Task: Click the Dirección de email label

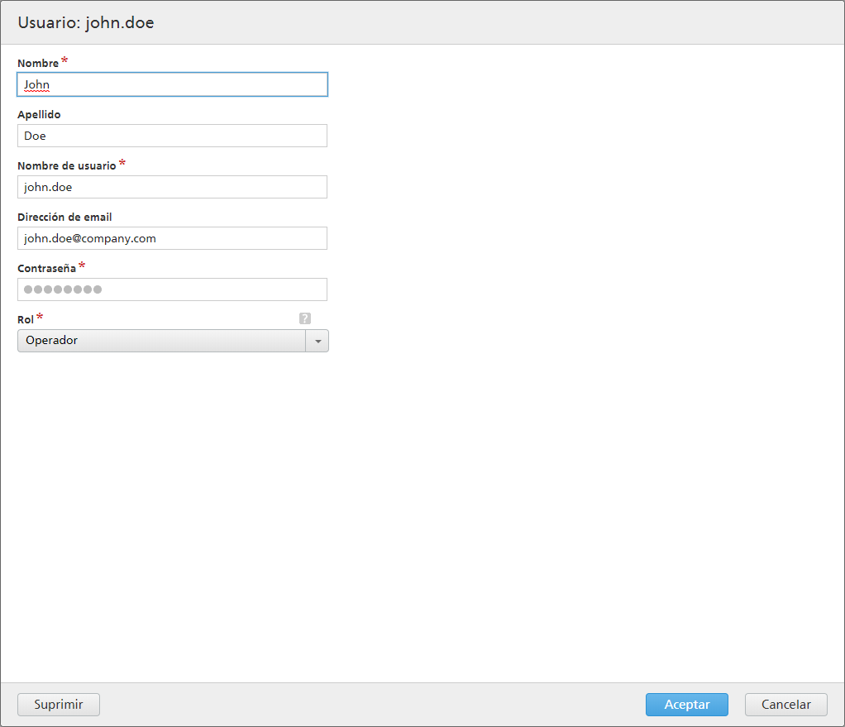Action: [x=64, y=218]
